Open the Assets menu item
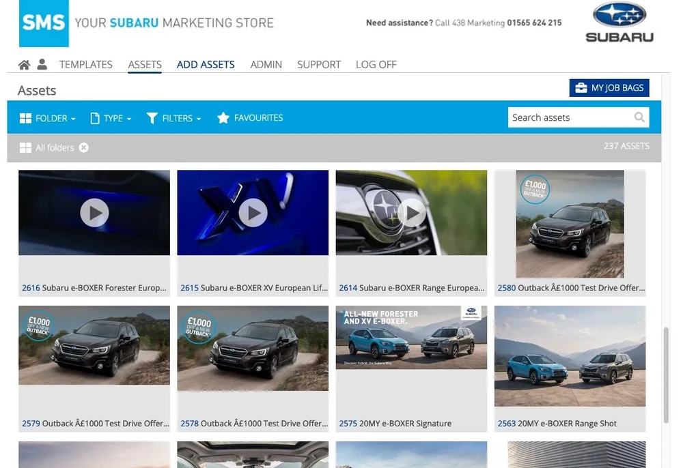The height and width of the screenshot is (468, 683). click(x=145, y=64)
